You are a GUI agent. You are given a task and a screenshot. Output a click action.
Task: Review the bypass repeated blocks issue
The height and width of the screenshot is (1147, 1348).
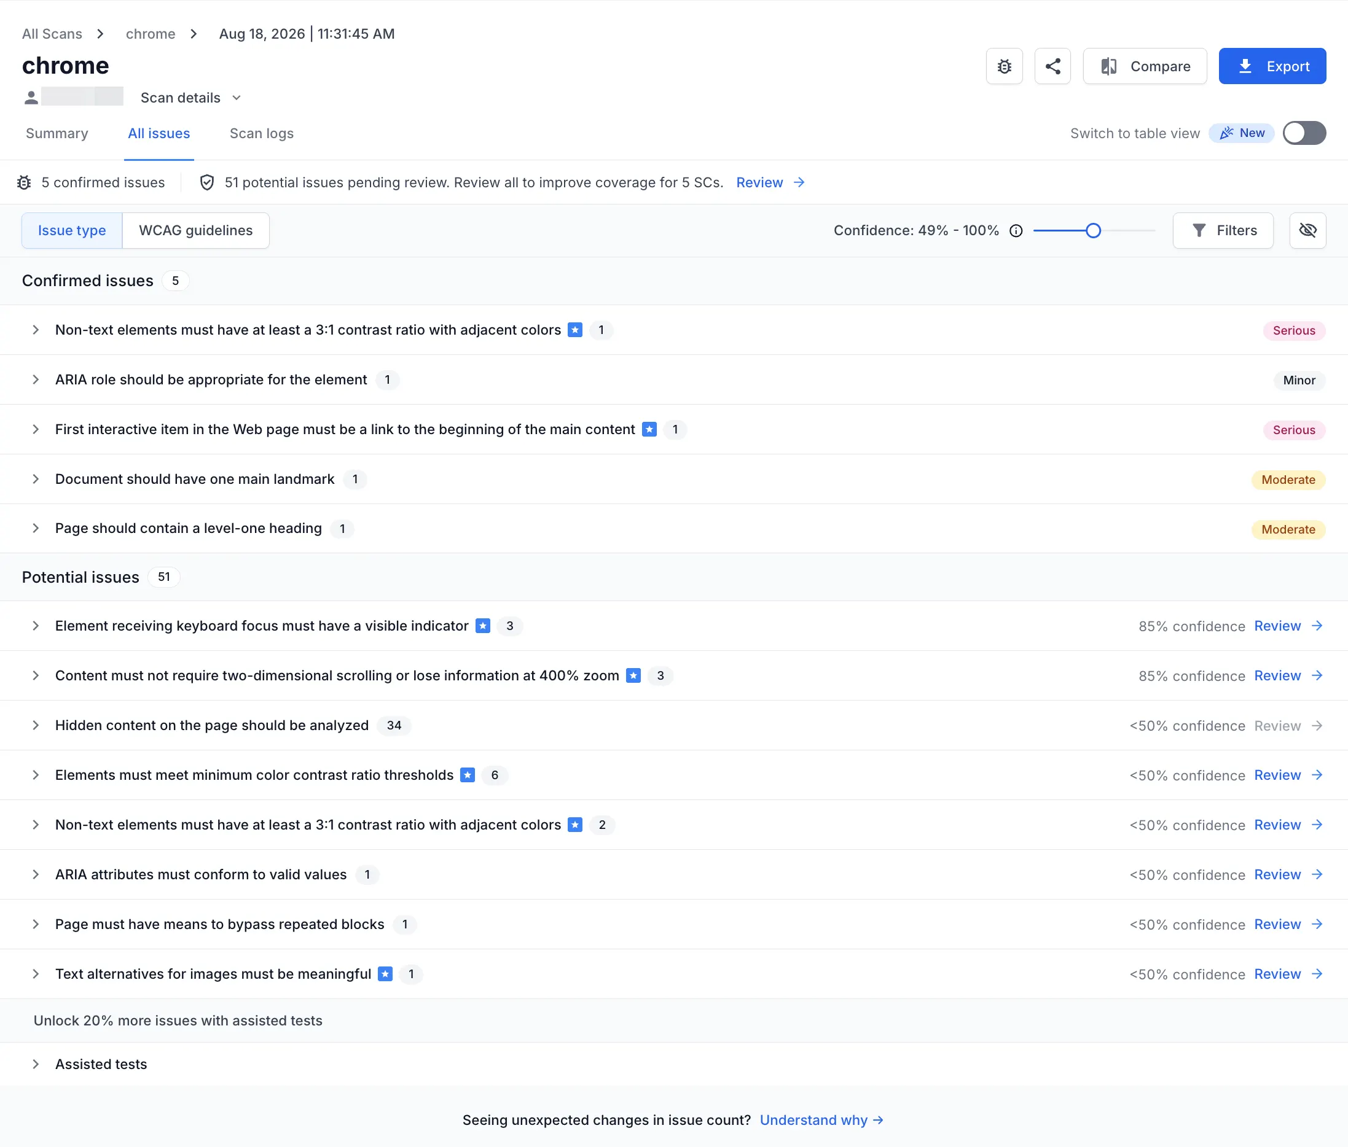[x=1288, y=925]
